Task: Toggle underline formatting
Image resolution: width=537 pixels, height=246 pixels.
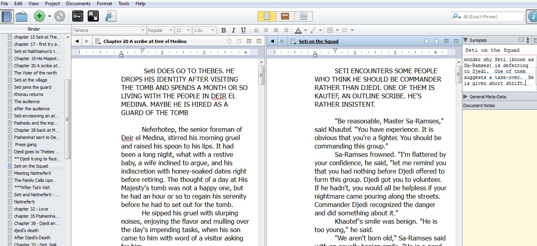Action: (243, 30)
